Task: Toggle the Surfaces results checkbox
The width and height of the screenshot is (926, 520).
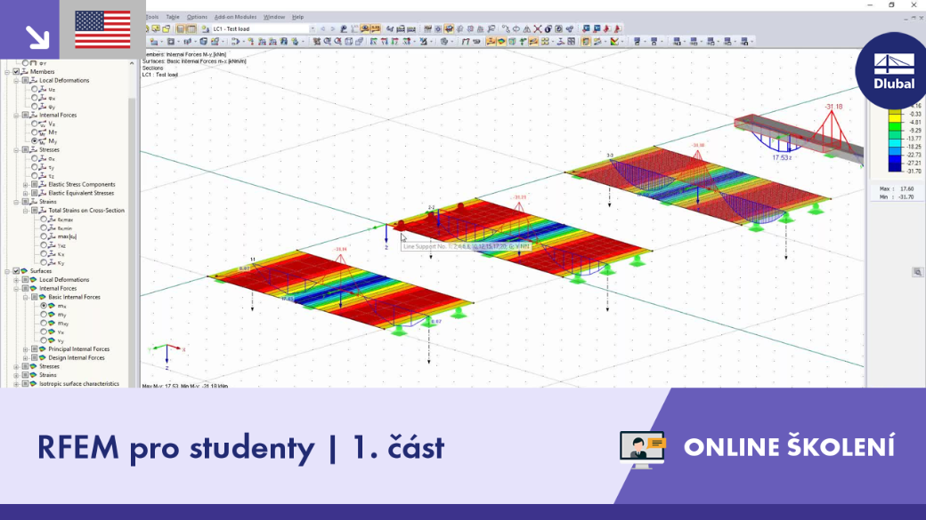Action: [17, 271]
